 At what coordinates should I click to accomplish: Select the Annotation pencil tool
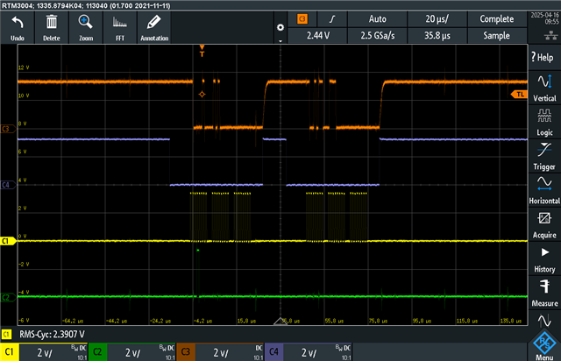[x=154, y=27]
